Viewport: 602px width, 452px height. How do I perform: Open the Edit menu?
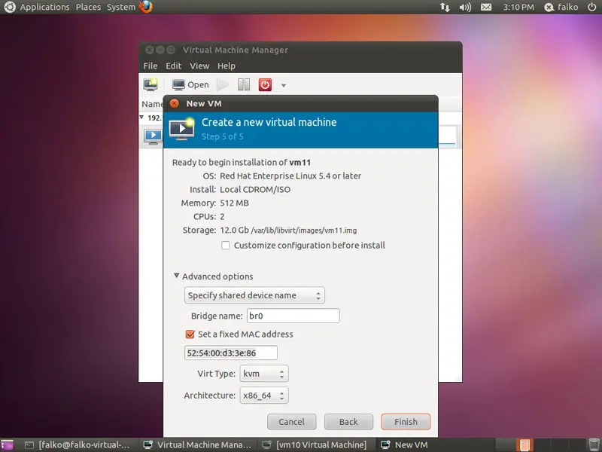tap(174, 66)
